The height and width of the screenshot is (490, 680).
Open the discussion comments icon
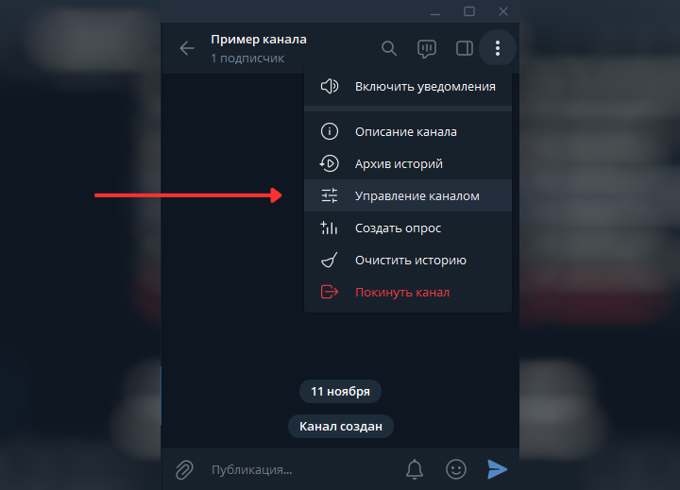coord(427,48)
